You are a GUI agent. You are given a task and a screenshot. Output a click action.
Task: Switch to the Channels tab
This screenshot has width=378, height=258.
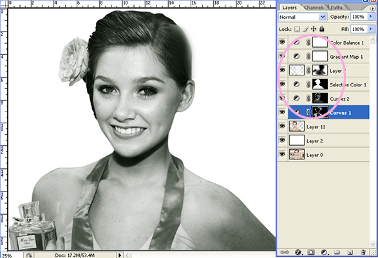click(x=314, y=8)
